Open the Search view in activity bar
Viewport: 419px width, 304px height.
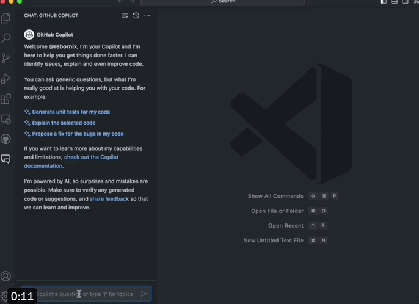point(5,38)
